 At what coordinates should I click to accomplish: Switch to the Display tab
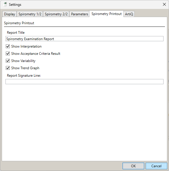(x=10, y=14)
